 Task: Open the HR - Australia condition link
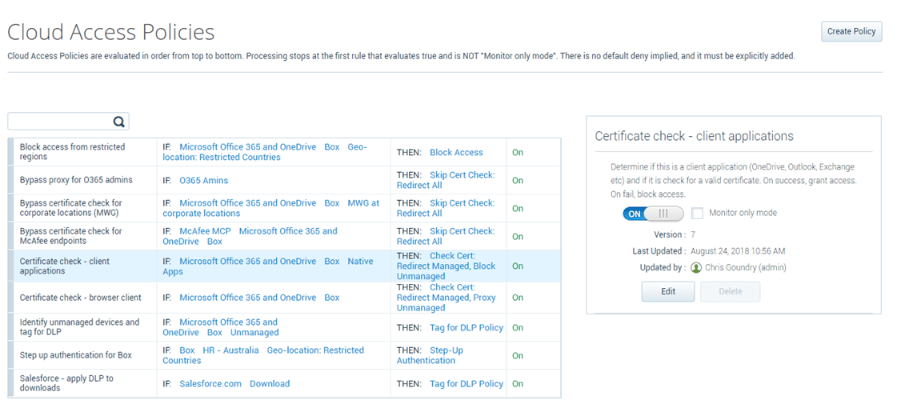[230, 350]
